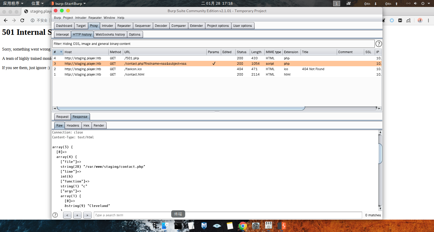Switch to the Dashboard tab

pos(64,26)
